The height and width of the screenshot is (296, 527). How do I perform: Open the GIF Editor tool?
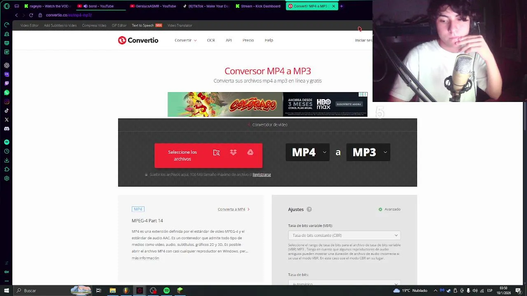pyautogui.click(x=119, y=25)
